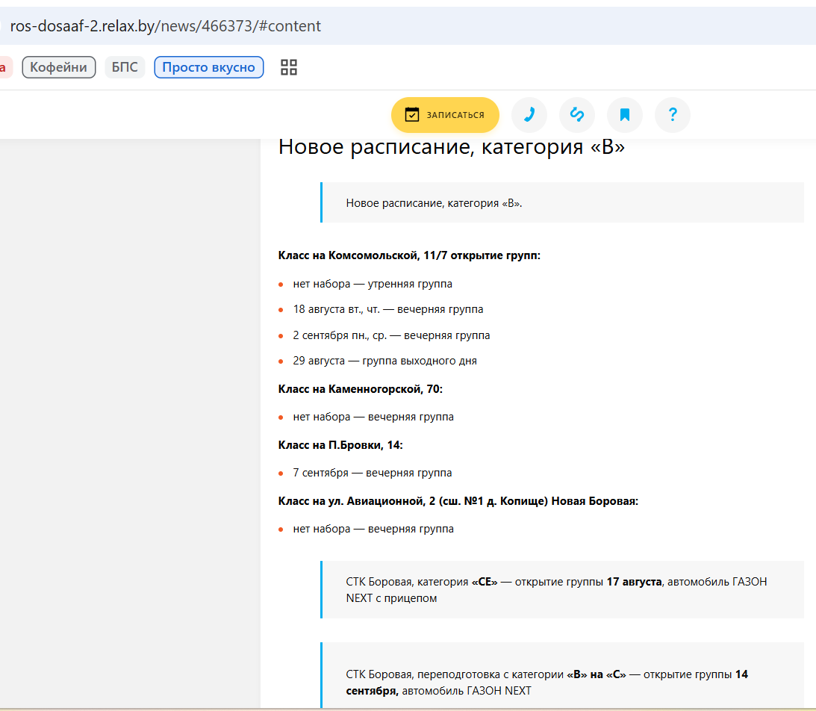Select the Просто вкусно chip
Image resolution: width=816 pixels, height=711 pixels.
(209, 67)
